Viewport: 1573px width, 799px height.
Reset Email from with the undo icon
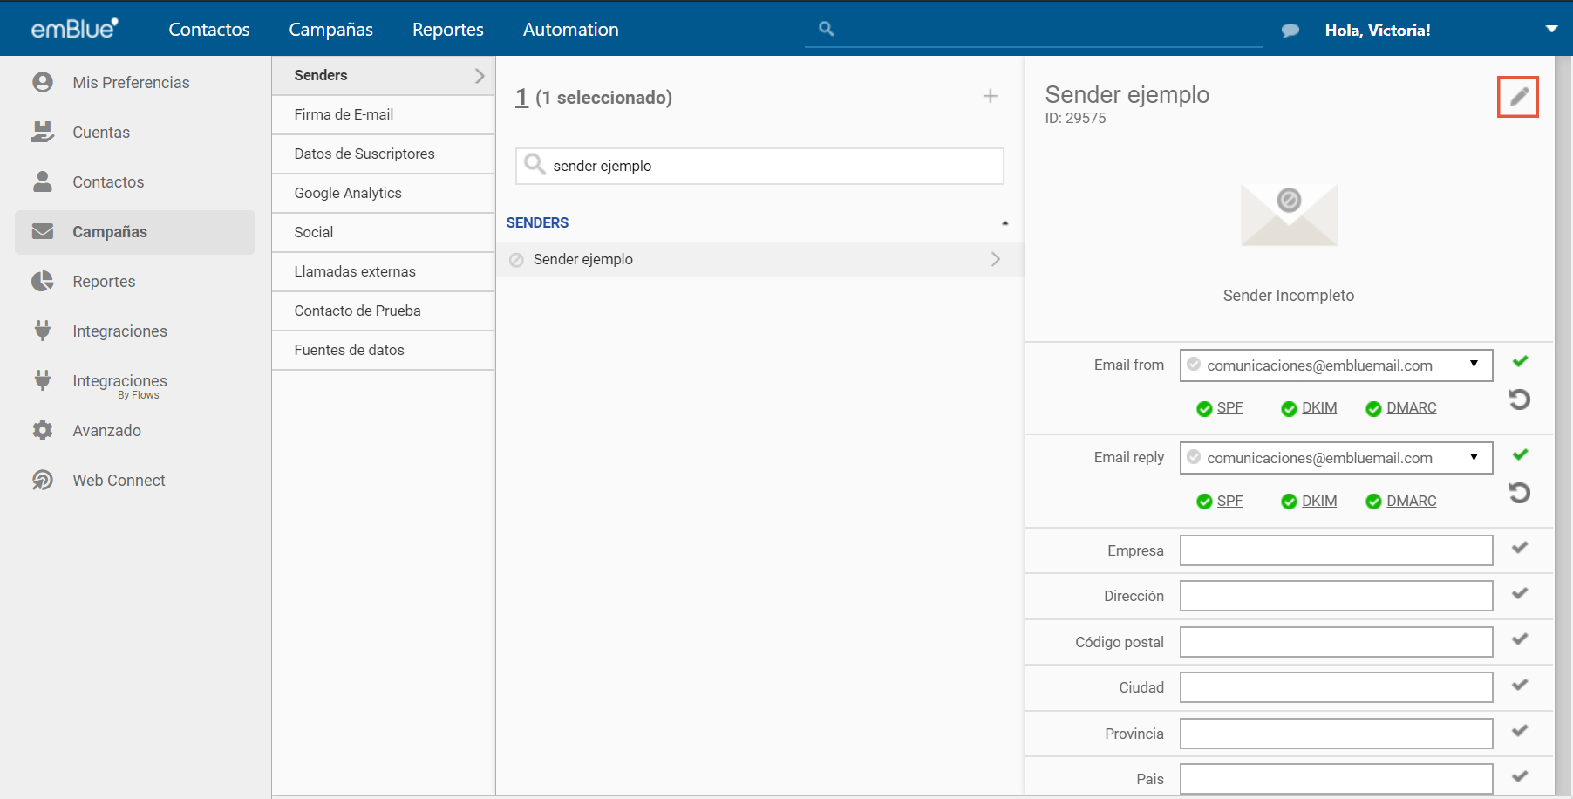(1519, 399)
